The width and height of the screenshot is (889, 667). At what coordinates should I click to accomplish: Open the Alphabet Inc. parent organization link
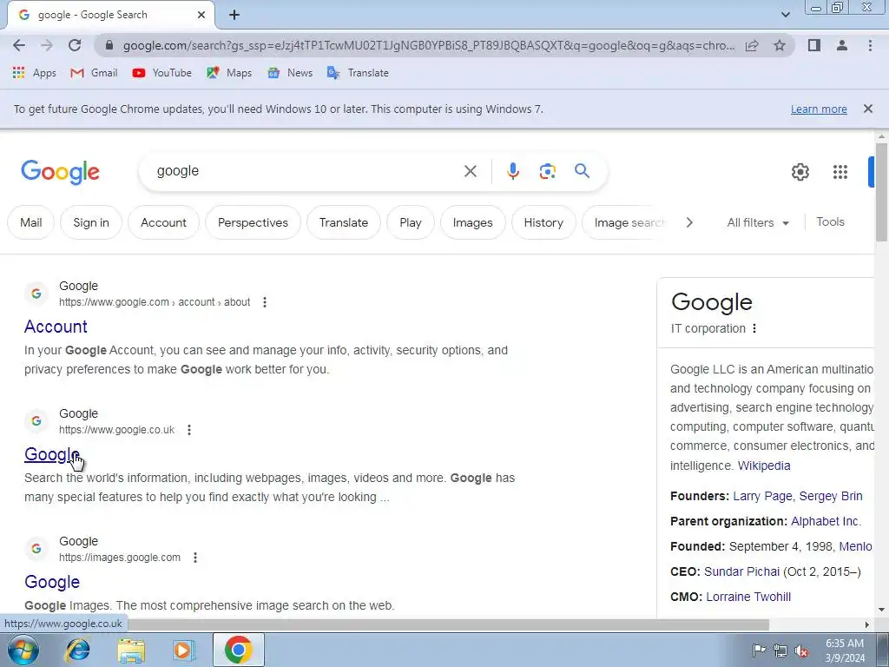pos(826,521)
